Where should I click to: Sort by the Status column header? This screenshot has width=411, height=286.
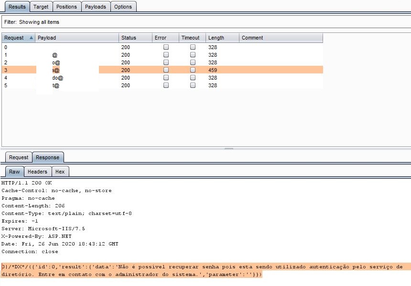[135, 38]
